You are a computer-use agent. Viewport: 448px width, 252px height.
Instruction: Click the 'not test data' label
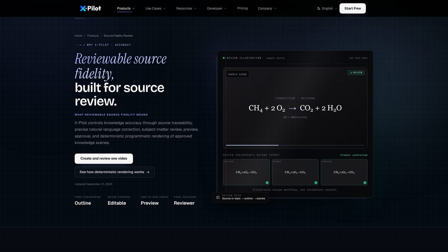358,58
